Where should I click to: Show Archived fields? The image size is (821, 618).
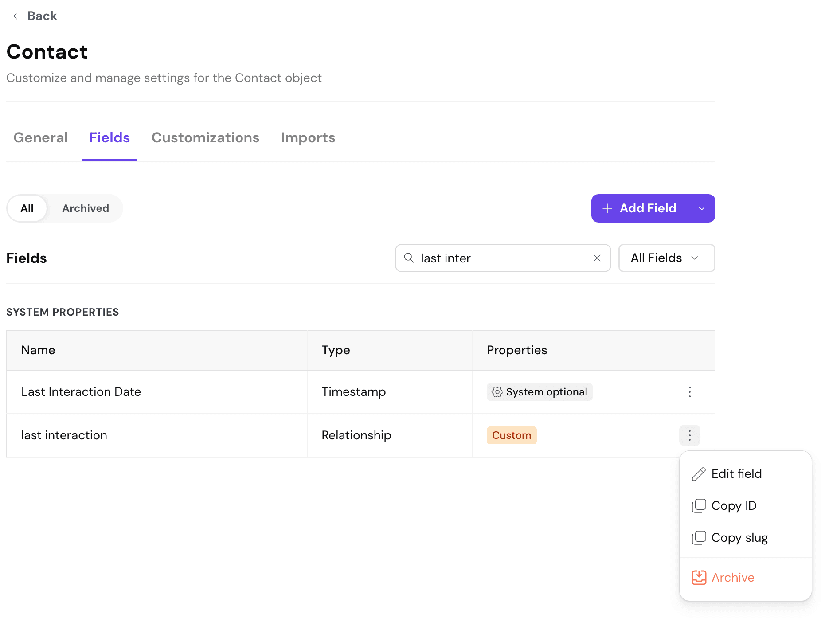(86, 208)
